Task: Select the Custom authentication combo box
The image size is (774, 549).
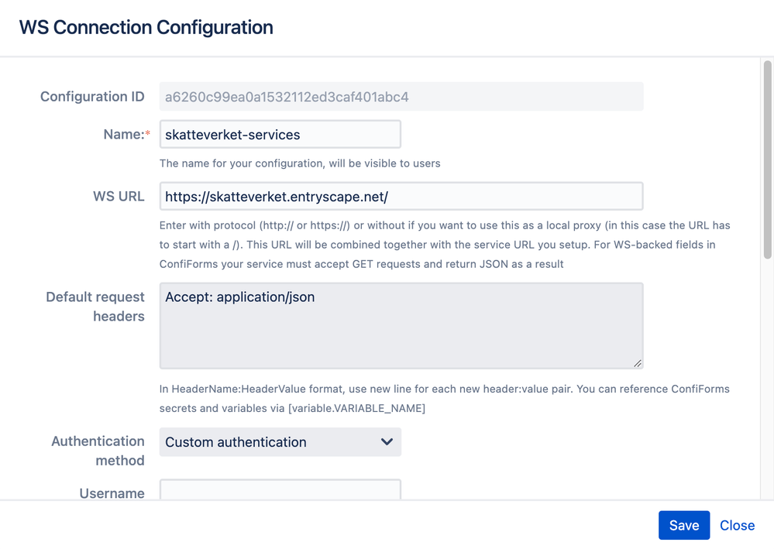Action: (x=279, y=442)
